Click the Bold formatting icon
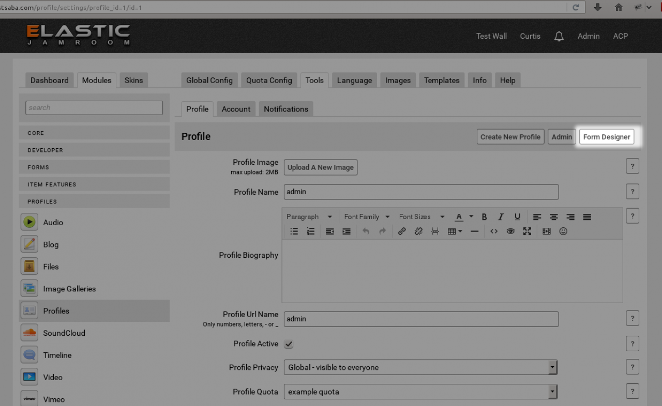The width and height of the screenshot is (662, 406). pos(484,217)
